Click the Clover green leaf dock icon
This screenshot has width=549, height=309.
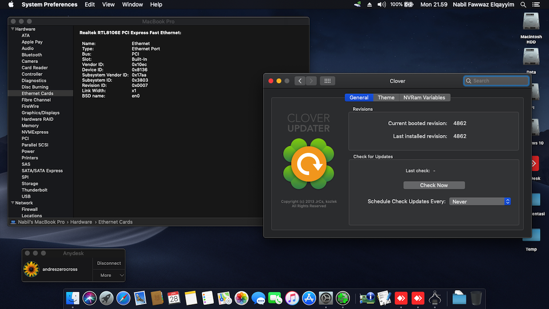[x=343, y=298]
